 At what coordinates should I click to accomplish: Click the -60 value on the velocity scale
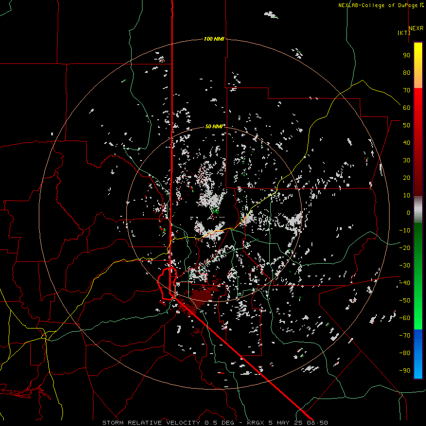pyautogui.click(x=405, y=318)
